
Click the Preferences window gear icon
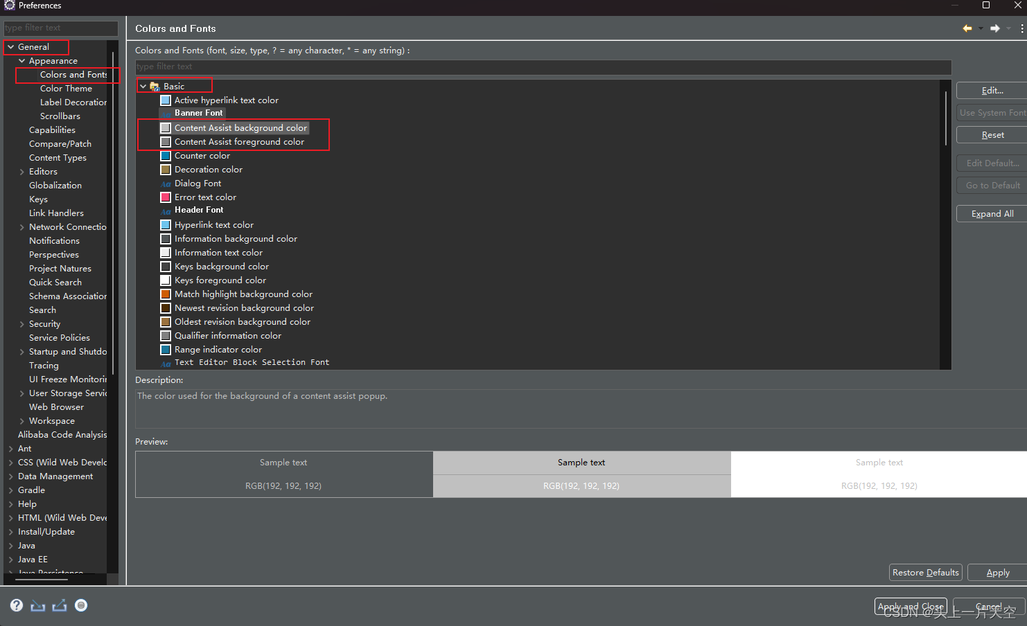(9, 6)
